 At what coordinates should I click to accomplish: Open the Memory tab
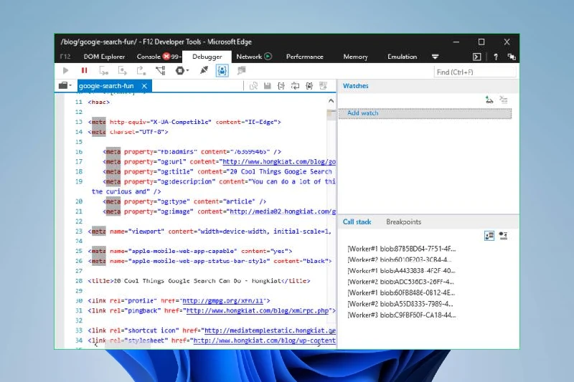(355, 57)
